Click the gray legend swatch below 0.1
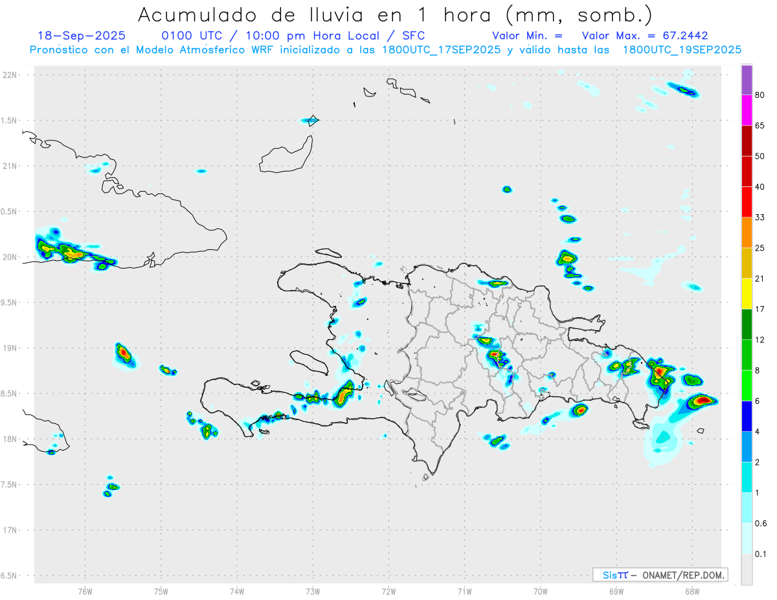The image size is (777, 600). (747, 570)
